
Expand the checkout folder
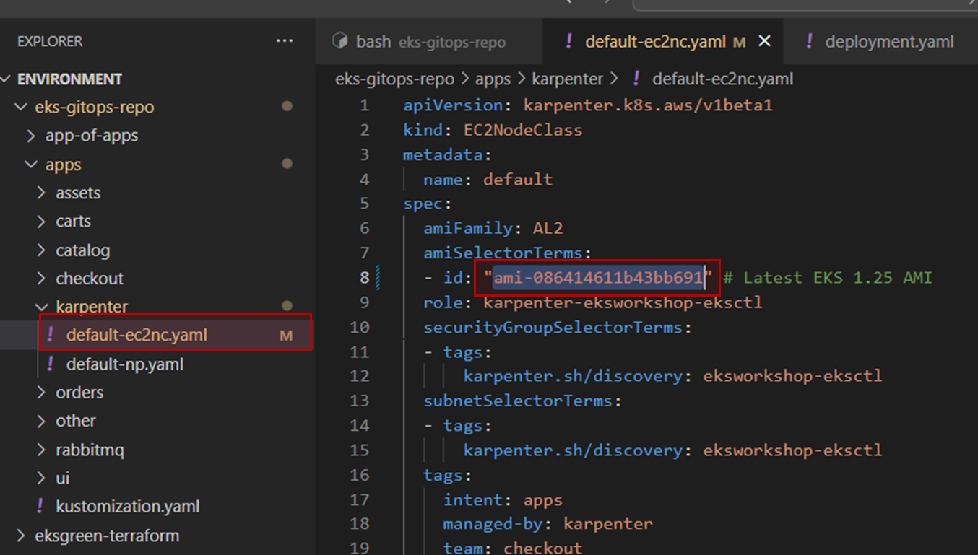(89, 278)
